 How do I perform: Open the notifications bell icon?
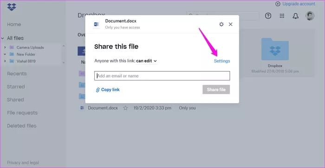click(296, 16)
